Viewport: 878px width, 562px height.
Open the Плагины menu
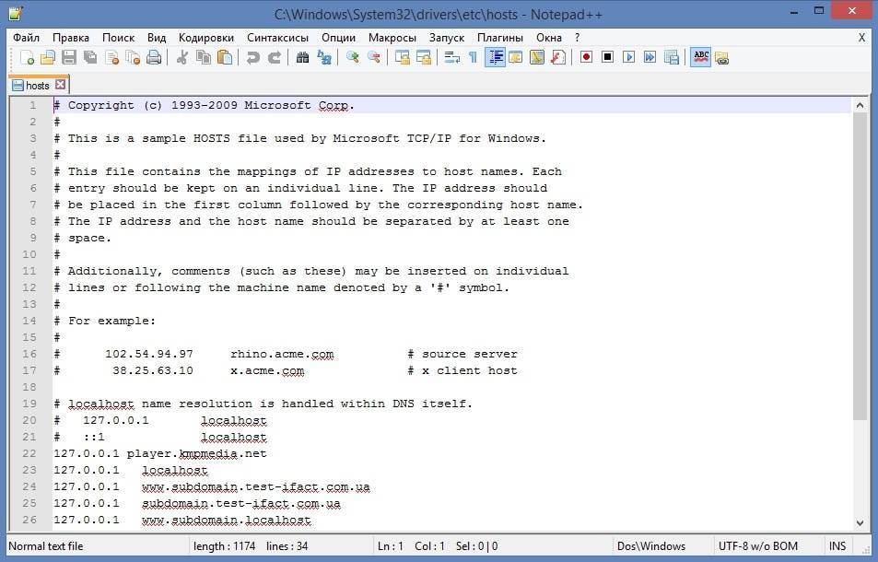point(500,38)
